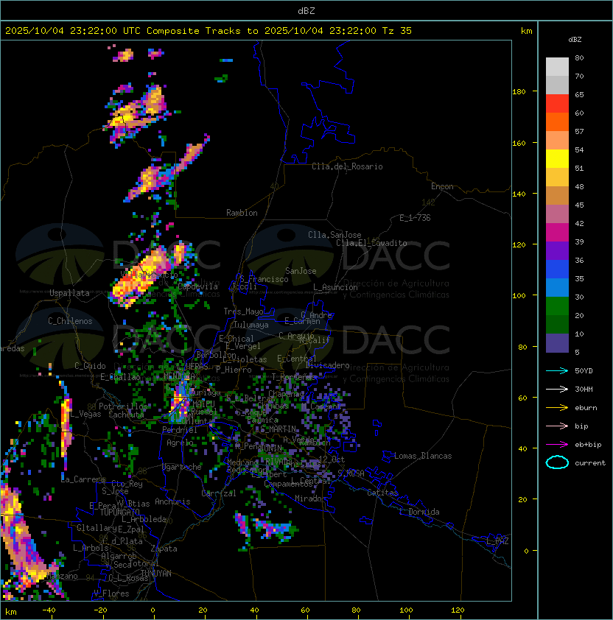613x620 pixels.
Task: Click the 'Perdriel' map label
Action: click(x=180, y=429)
